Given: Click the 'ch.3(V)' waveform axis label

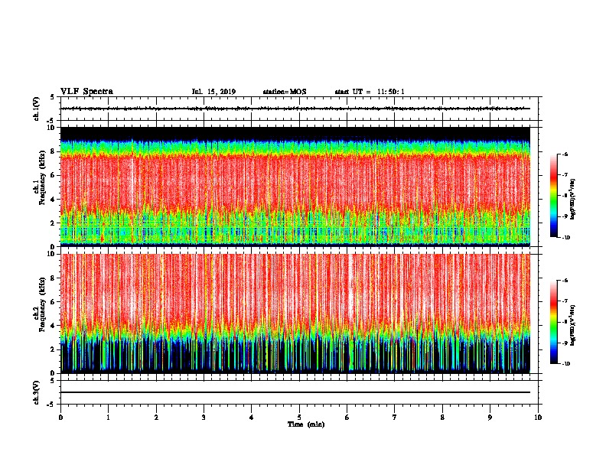Looking at the screenshot, I should coord(37,392).
